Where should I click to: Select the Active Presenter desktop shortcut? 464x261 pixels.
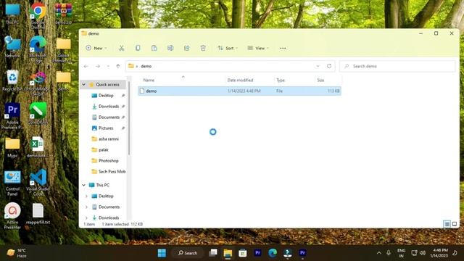pos(12,216)
